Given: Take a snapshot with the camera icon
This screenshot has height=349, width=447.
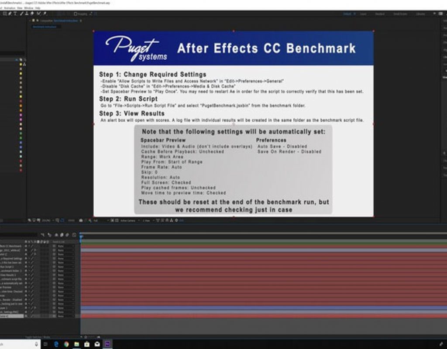Looking at the screenshot, I should click(81, 220).
